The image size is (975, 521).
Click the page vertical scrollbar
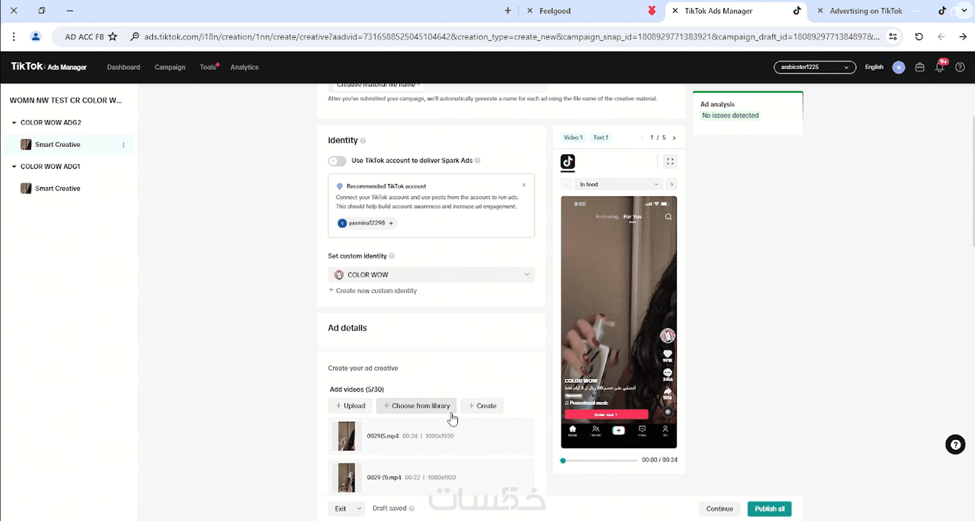point(972,181)
